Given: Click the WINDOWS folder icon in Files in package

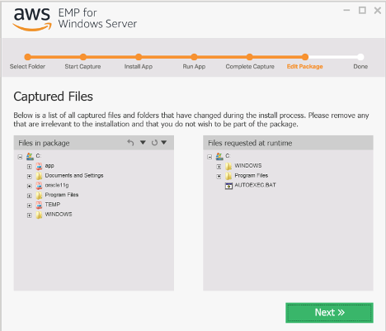Looking at the screenshot, I should 39,215.
